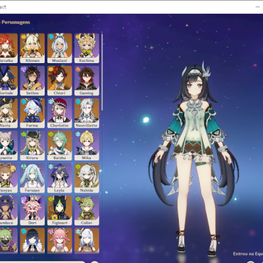Pick Chiori character card
Image resolution: width=263 pixels, height=263 pixels.
(59, 81)
